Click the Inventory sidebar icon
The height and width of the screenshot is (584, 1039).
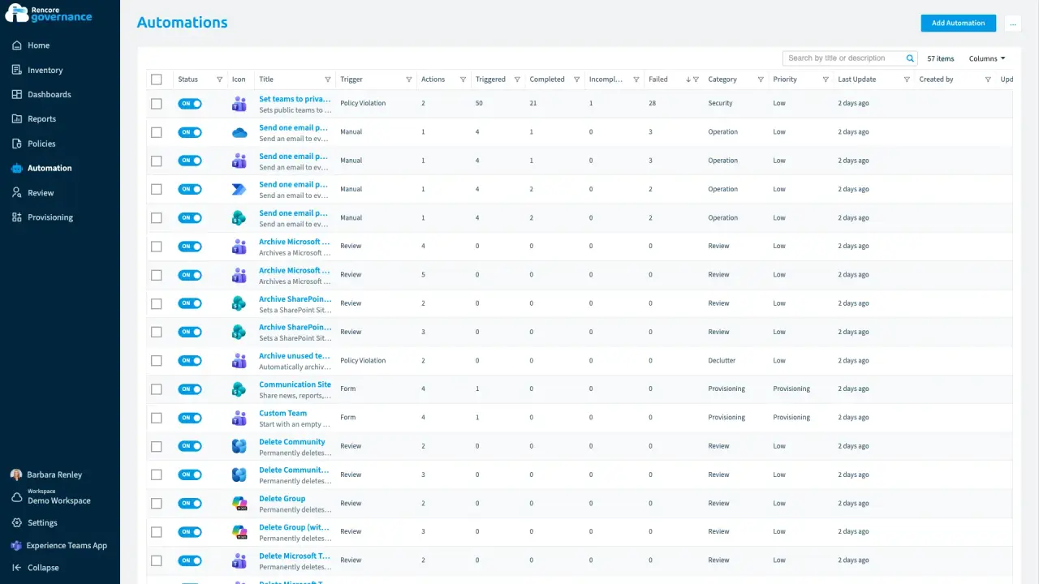17,70
